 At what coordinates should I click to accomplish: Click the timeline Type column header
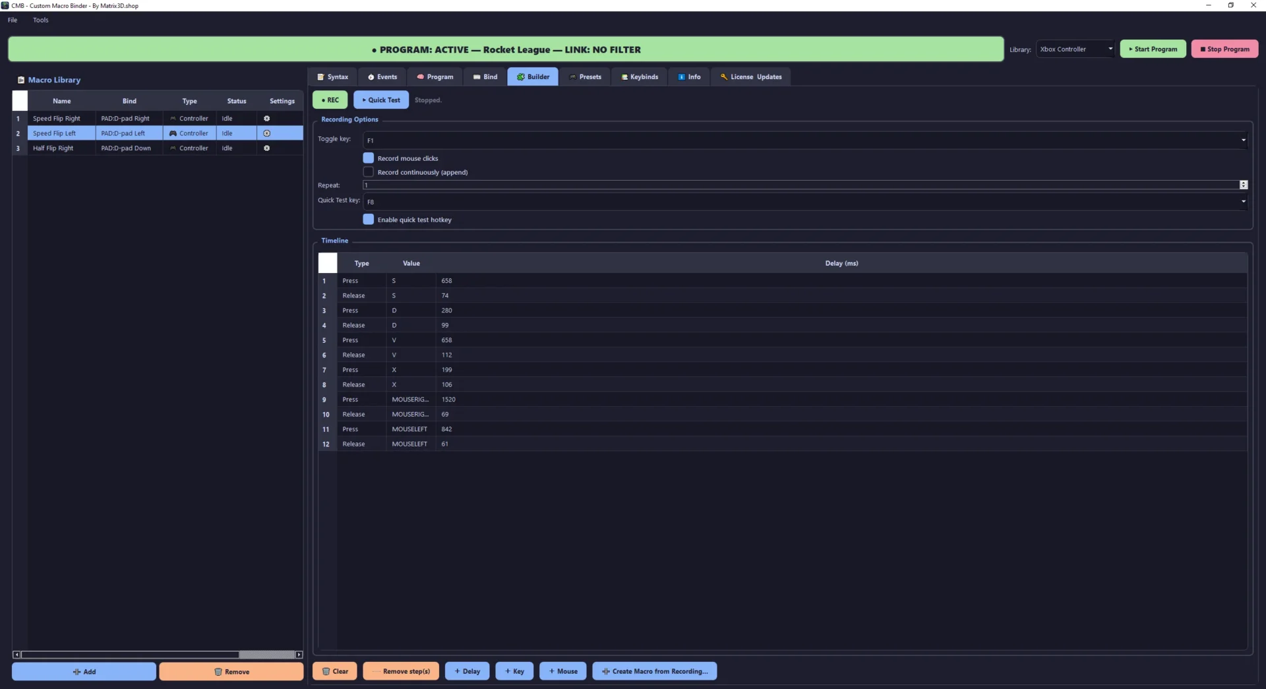pyautogui.click(x=362, y=263)
